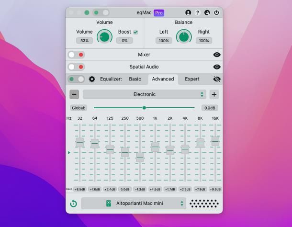The image size is (292, 227).
Task: Open the help question mark icon
Action: (x=198, y=12)
